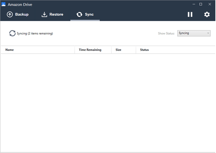Click the Backup upload arrow icon
The width and height of the screenshot is (216, 153).
[x=10, y=14]
